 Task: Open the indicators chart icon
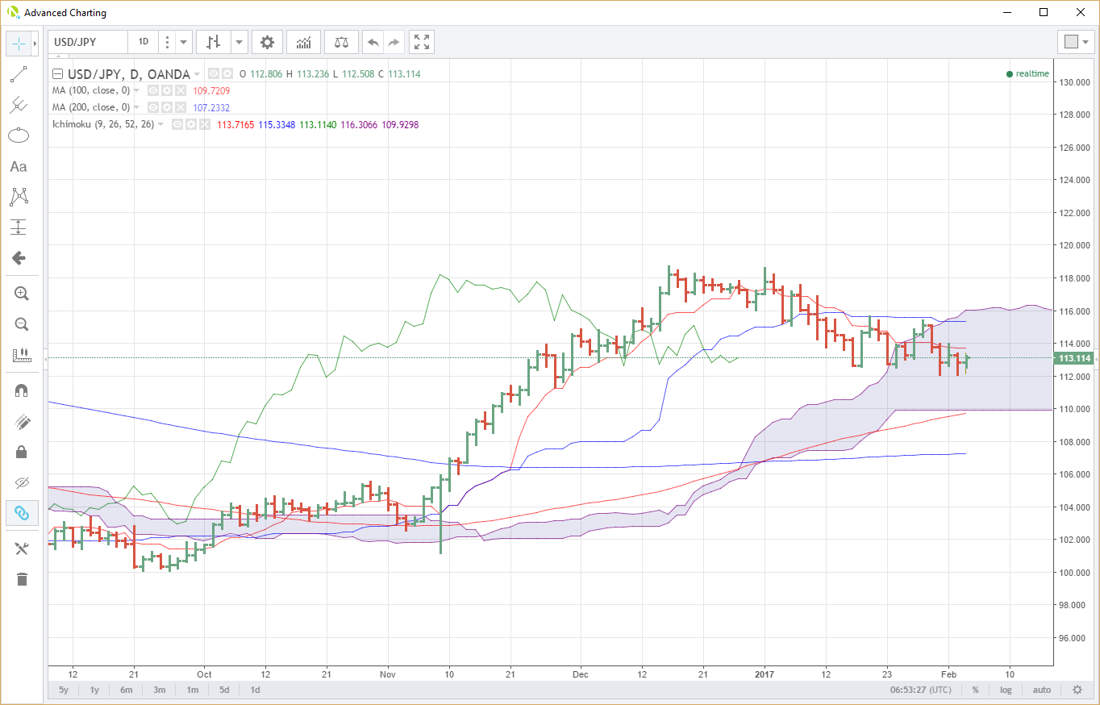click(x=304, y=42)
